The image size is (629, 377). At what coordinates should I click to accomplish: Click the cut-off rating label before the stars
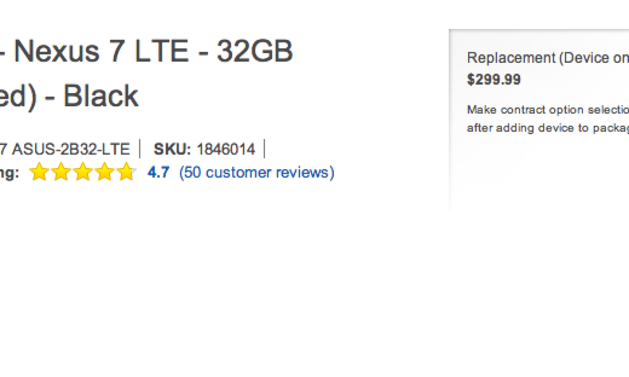pos(9,173)
